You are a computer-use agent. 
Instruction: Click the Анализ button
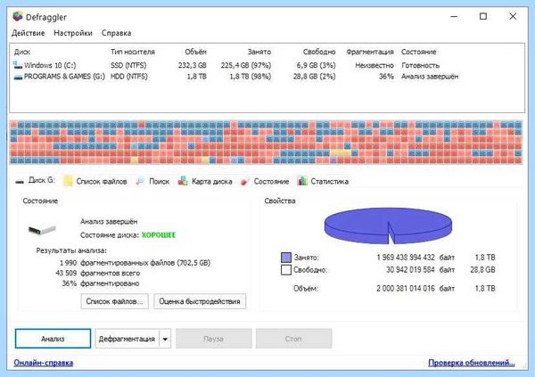pos(53,339)
